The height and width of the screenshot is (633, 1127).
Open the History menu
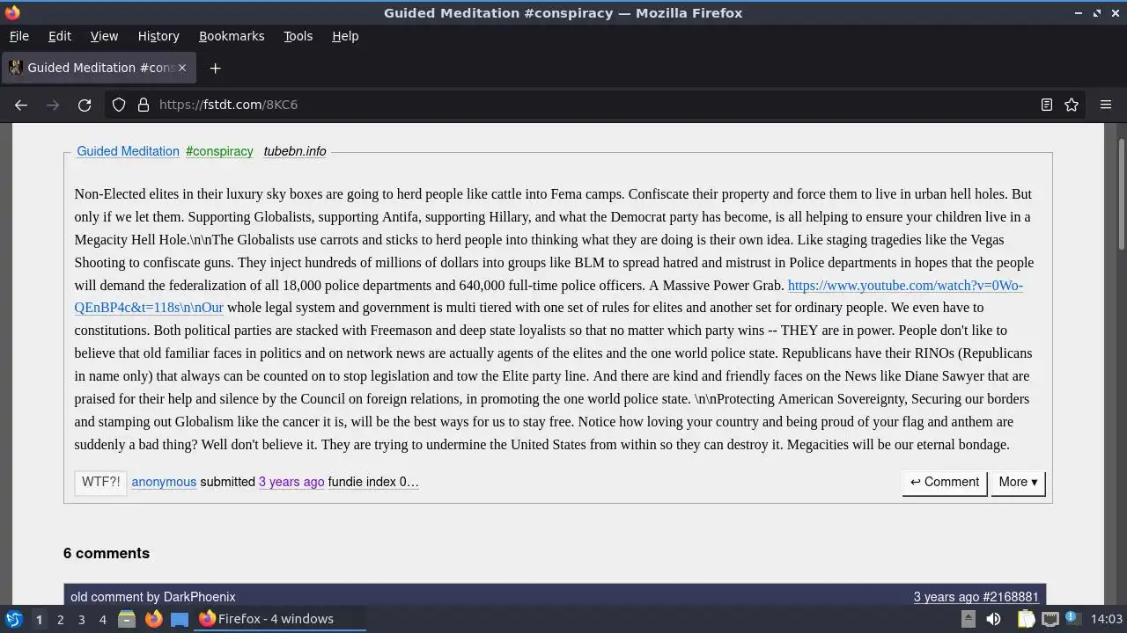click(158, 36)
